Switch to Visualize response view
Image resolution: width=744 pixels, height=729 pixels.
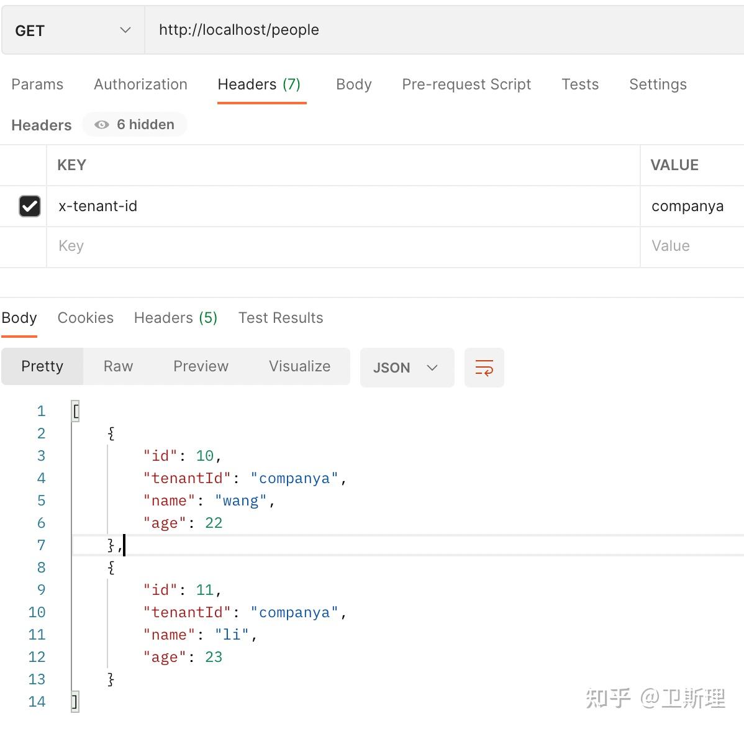tap(299, 366)
